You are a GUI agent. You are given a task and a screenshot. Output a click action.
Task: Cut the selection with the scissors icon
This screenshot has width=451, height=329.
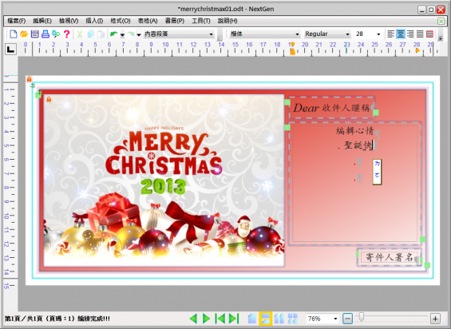click(x=80, y=34)
